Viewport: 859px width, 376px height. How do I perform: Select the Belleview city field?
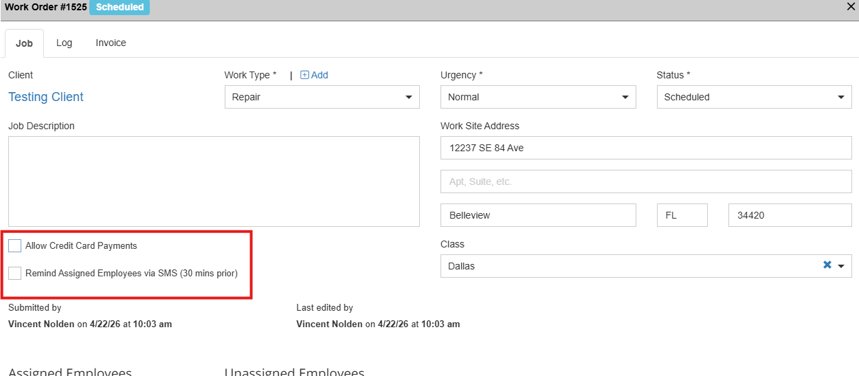[x=538, y=215]
